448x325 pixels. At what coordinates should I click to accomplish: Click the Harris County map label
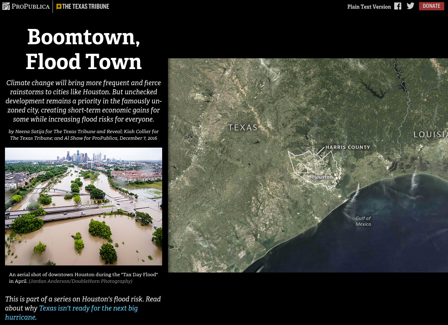(x=347, y=147)
